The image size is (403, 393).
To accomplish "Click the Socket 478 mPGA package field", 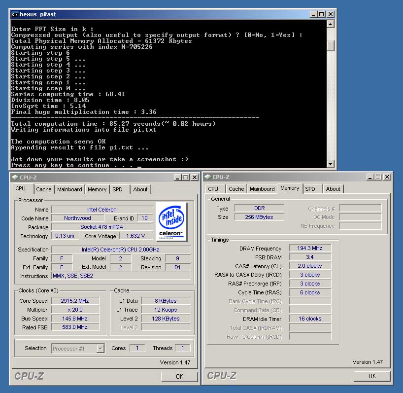I will pos(102,227).
